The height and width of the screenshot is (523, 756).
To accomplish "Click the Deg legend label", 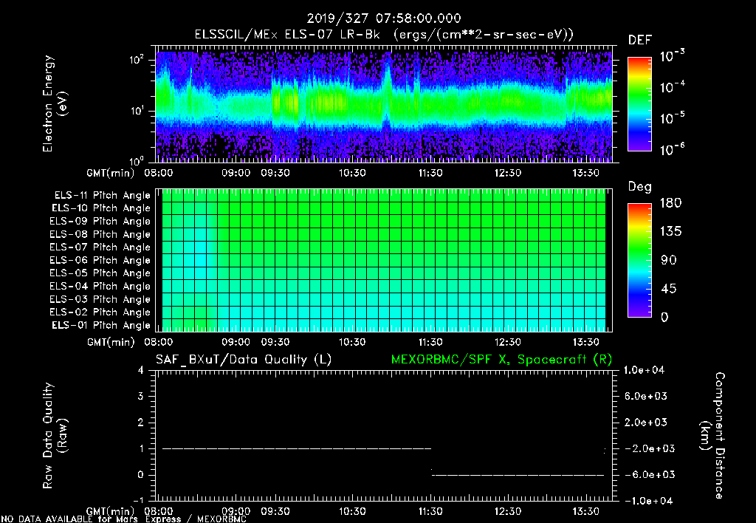I will pos(640,187).
